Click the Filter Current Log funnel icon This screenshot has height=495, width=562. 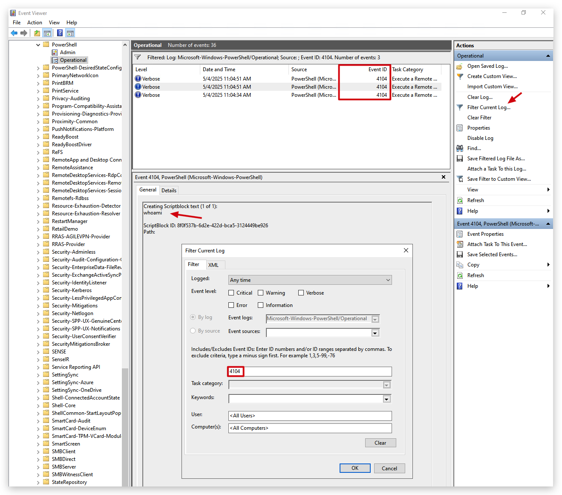coord(460,107)
